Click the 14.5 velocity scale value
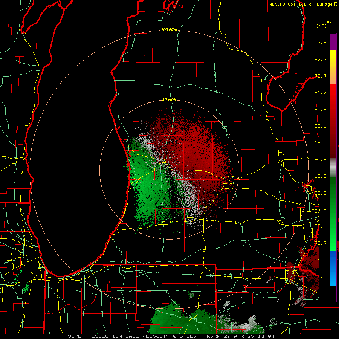The width and height of the screenshot is (339, 339). tap(321, 143)
